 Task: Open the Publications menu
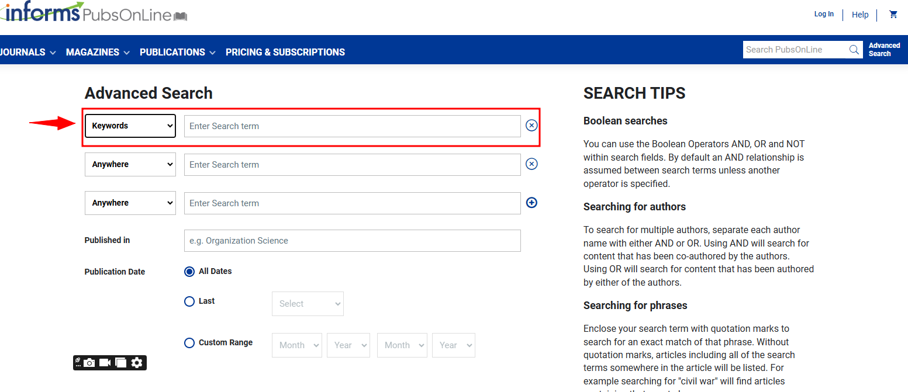[x=177, y=52]
